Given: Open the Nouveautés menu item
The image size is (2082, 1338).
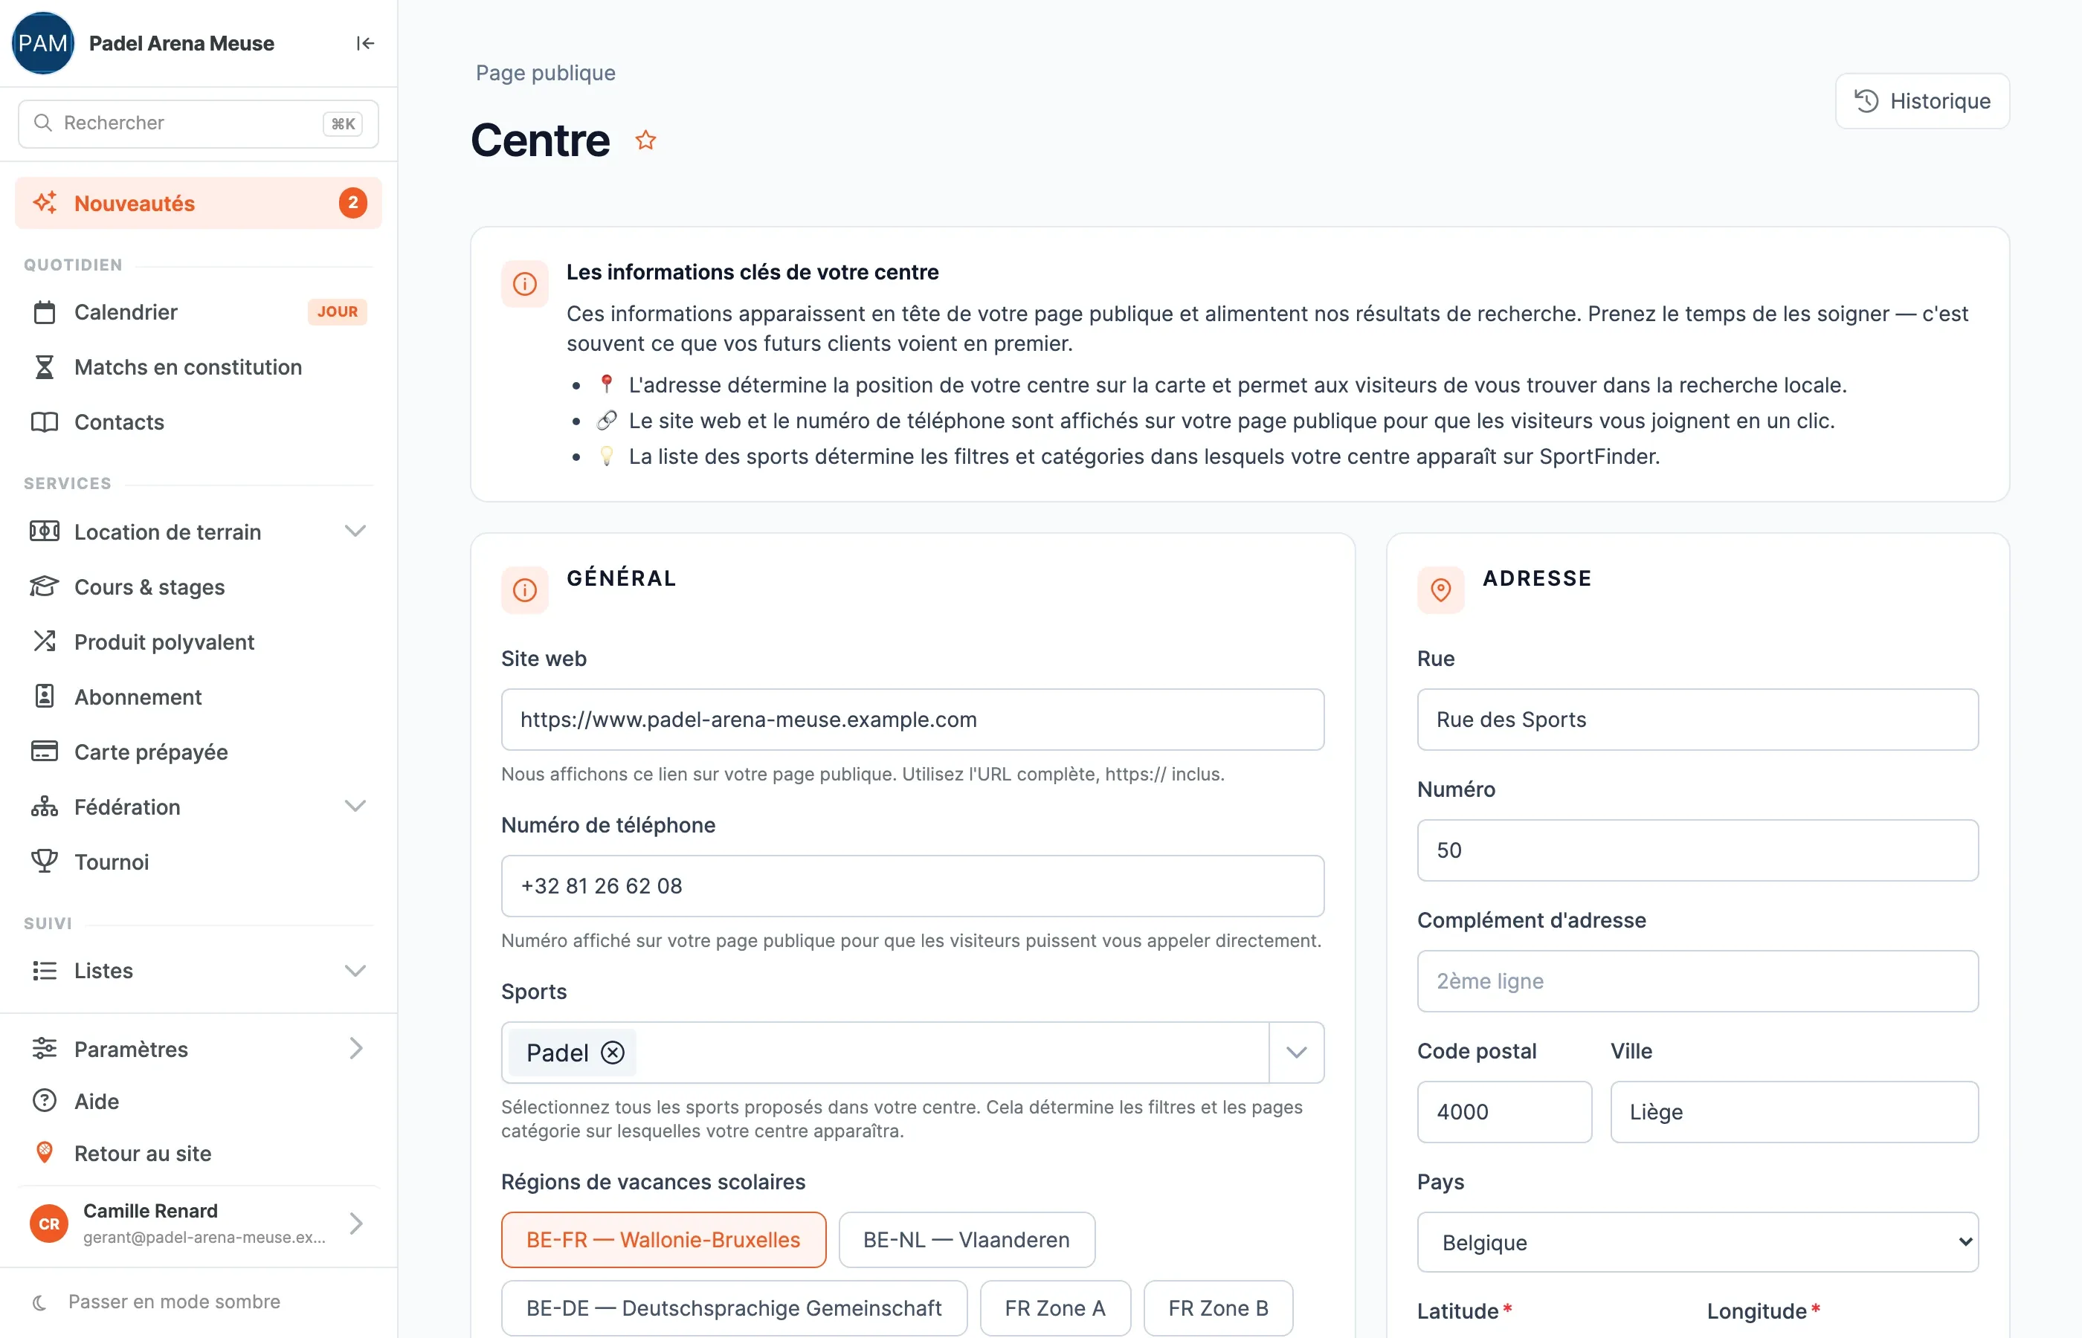Looking at the screenshot, I should point(198,204).
